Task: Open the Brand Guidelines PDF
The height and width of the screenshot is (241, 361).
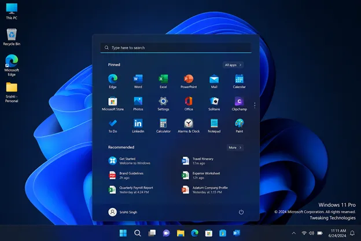Action: pyautogui.click(x=126, y=176)
